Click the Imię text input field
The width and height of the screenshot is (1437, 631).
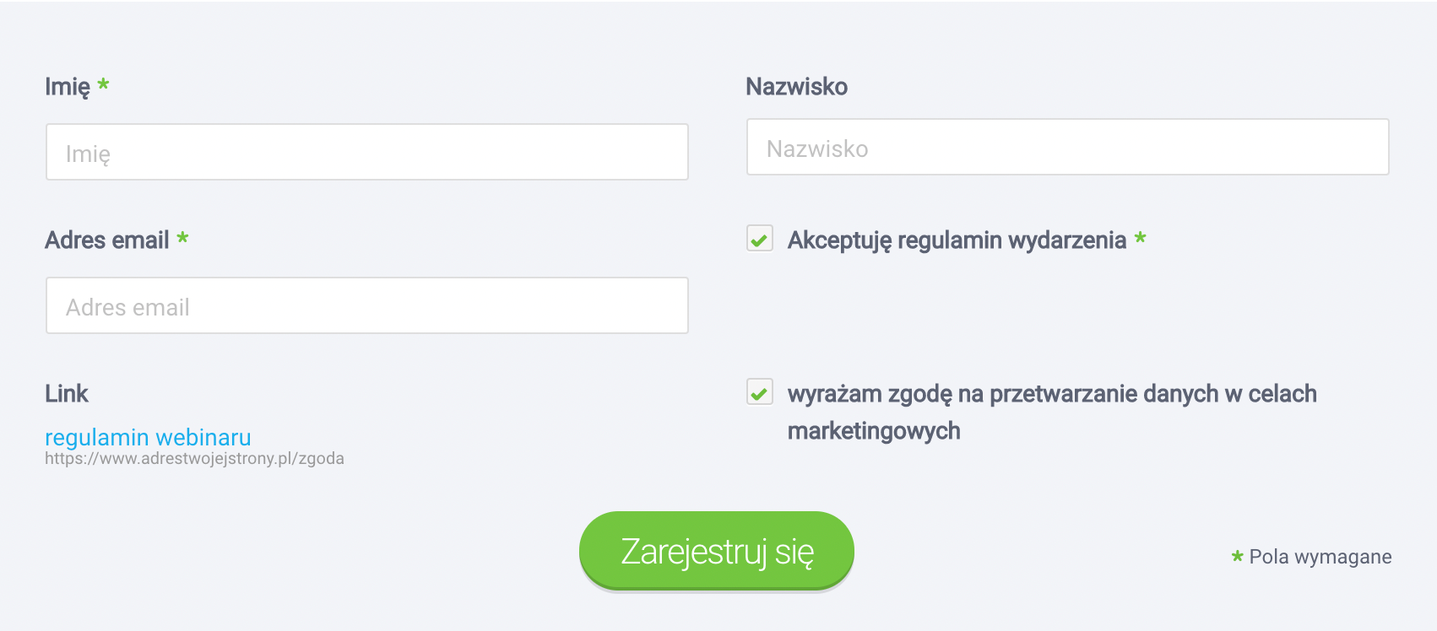[x=366, y=153]
